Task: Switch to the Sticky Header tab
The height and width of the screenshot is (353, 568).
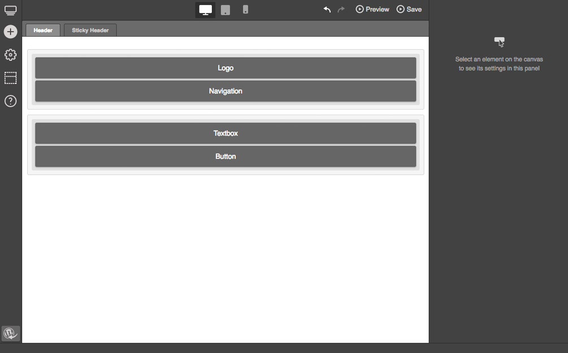Action: [90, 30]
